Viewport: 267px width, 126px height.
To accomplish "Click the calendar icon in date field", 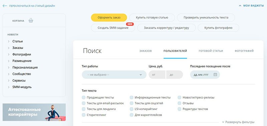I will tap(215, 74).
